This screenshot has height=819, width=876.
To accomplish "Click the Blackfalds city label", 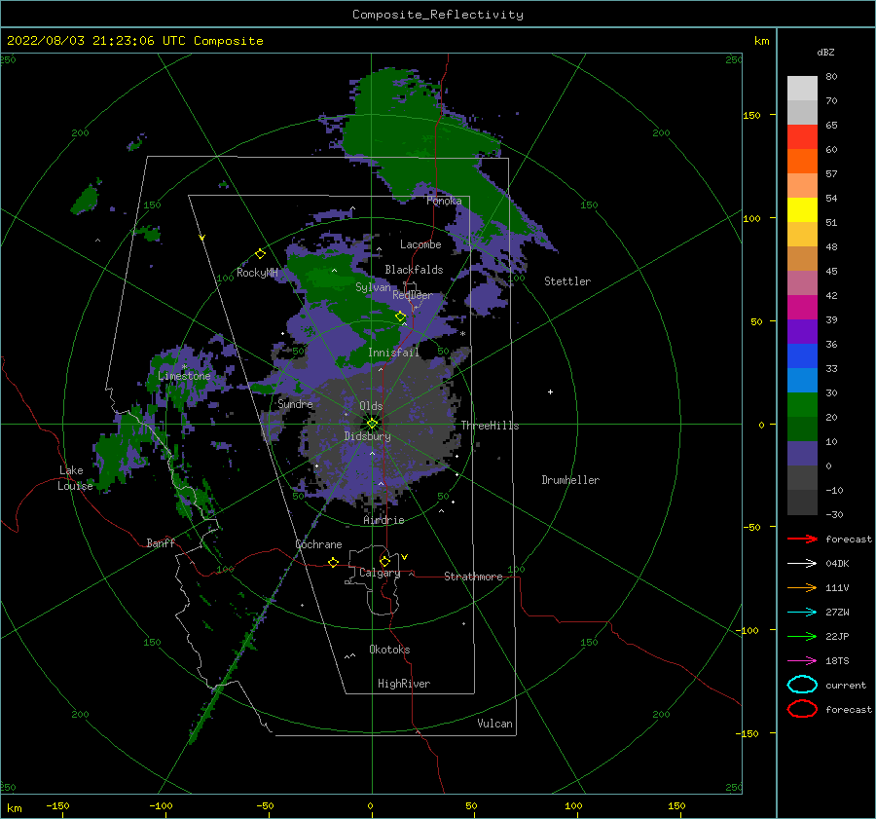I will pyautogui.click(x=414, y=270).
